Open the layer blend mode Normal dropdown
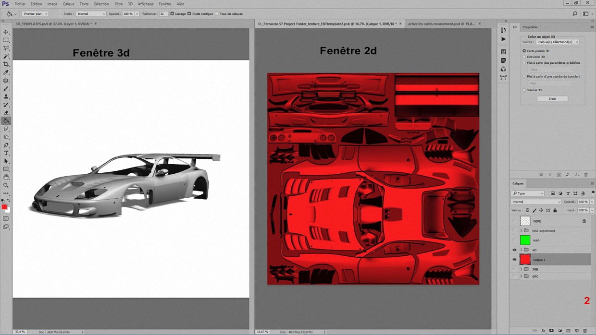Viewport: 596px width, 335px height. [535, 202]
